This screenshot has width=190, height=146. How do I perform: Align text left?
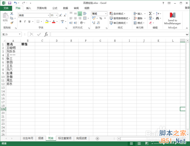71,18
